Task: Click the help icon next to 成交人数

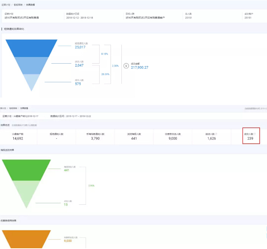Action: tap(255, 134)
